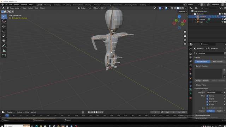Select the Add Cube tool
This screenshot has width=226, height=127.
point(4,56)
